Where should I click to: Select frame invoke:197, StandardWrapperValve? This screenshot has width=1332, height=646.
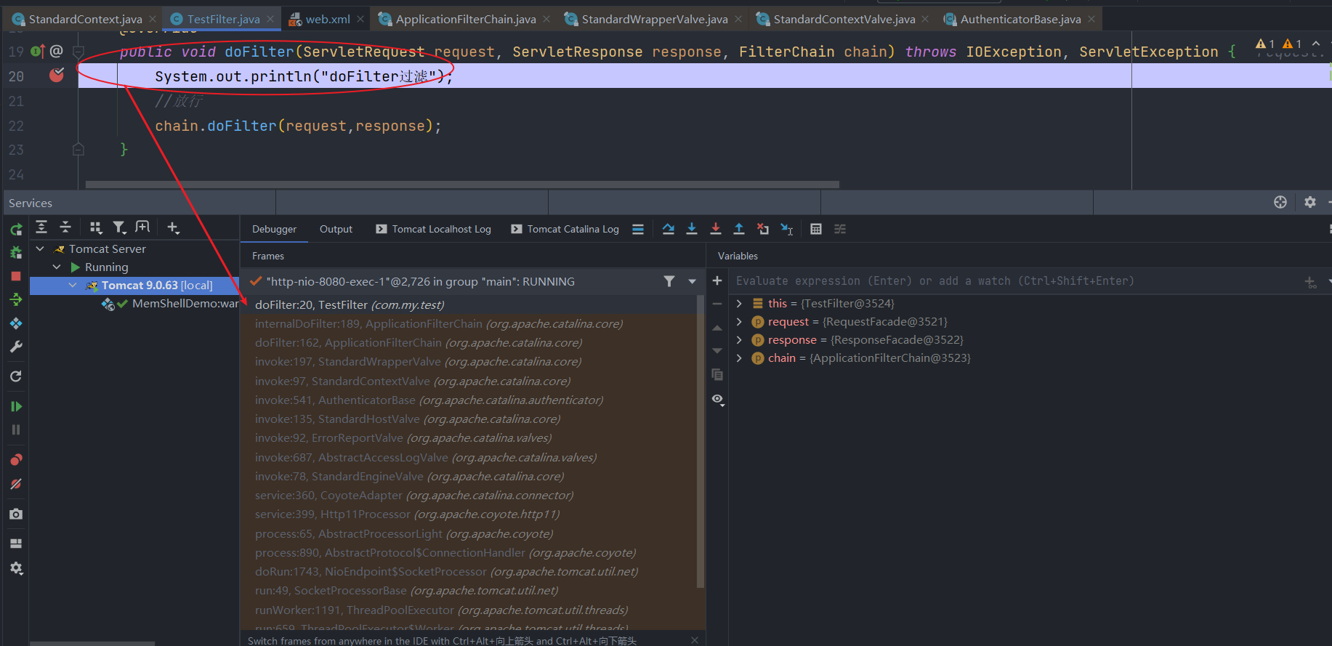(x=469, y=361)
